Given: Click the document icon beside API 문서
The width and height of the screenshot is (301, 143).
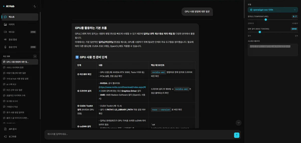Looking at the screenshot, I should (5, 129).
